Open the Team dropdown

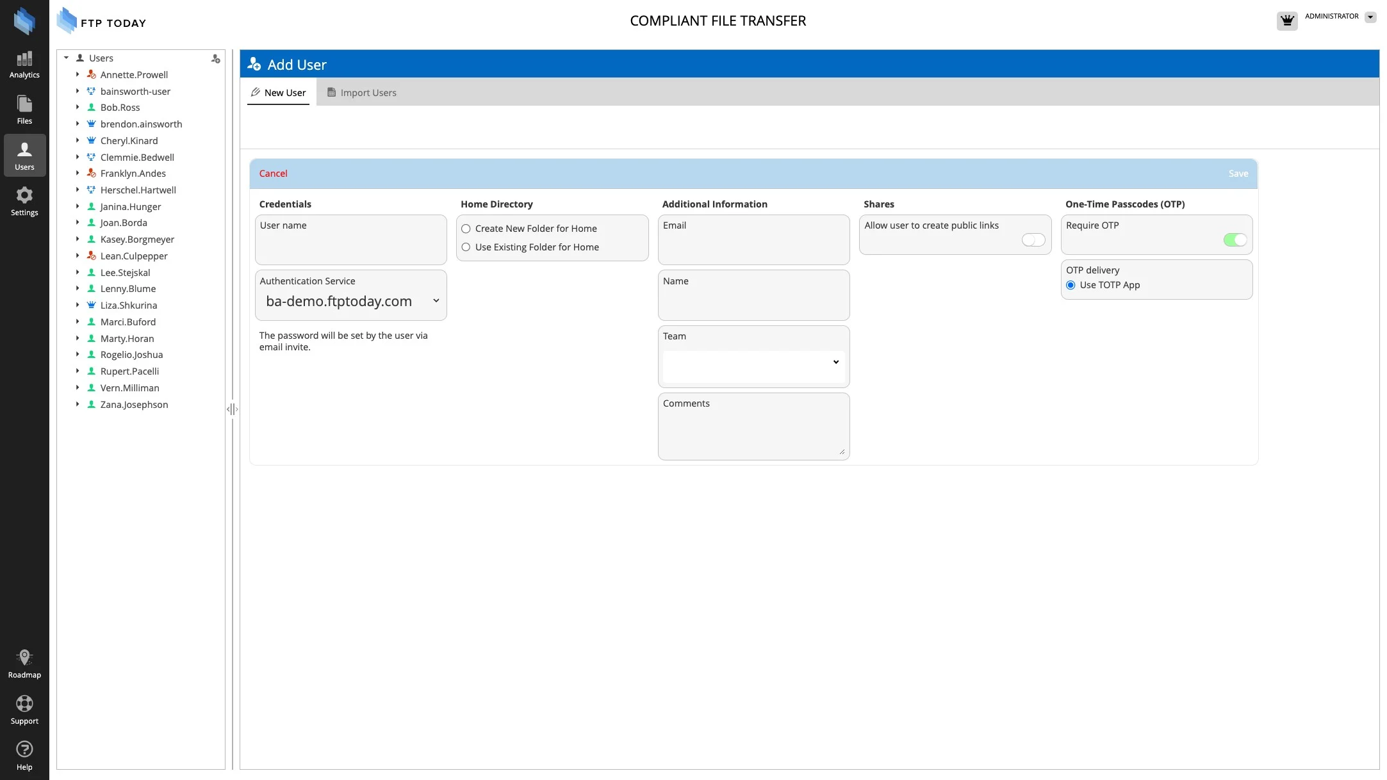click(753, 362)
